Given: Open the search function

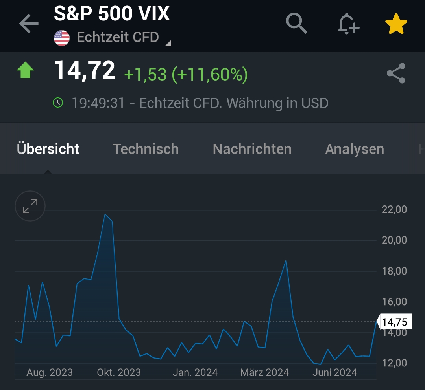Looking at the screenshot, I should [x=296, y=24].
